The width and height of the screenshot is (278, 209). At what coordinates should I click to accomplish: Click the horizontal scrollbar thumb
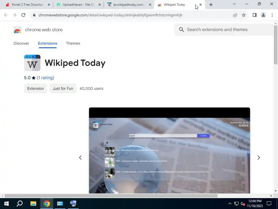(x=111, y=196)
